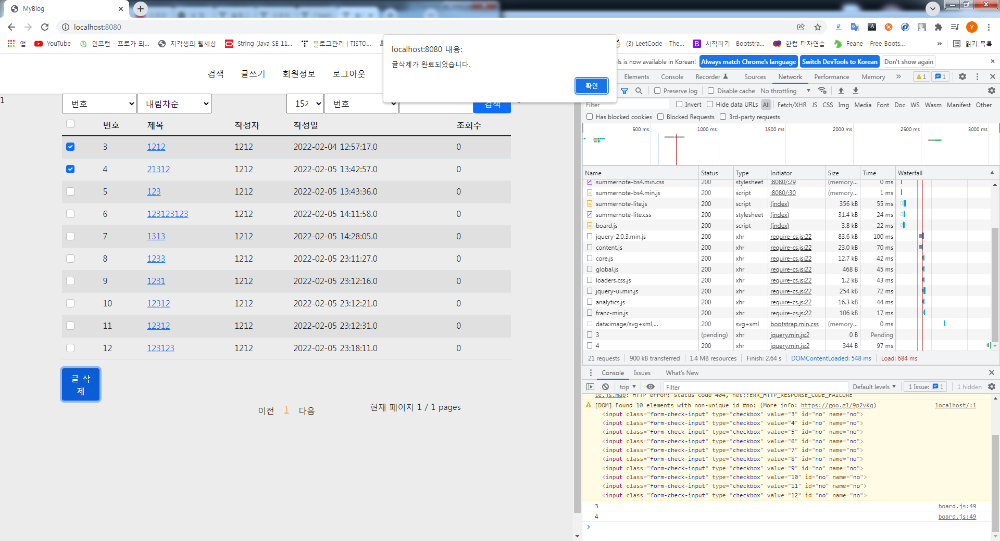Expand the bookmarks bar overflow chevron

[x=939, y=44]
